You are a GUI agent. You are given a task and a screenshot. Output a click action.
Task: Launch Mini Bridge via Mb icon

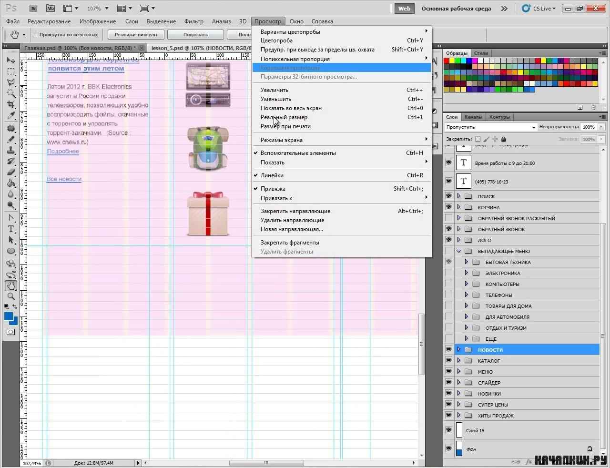pyautogui.click(x=50, y=8)
